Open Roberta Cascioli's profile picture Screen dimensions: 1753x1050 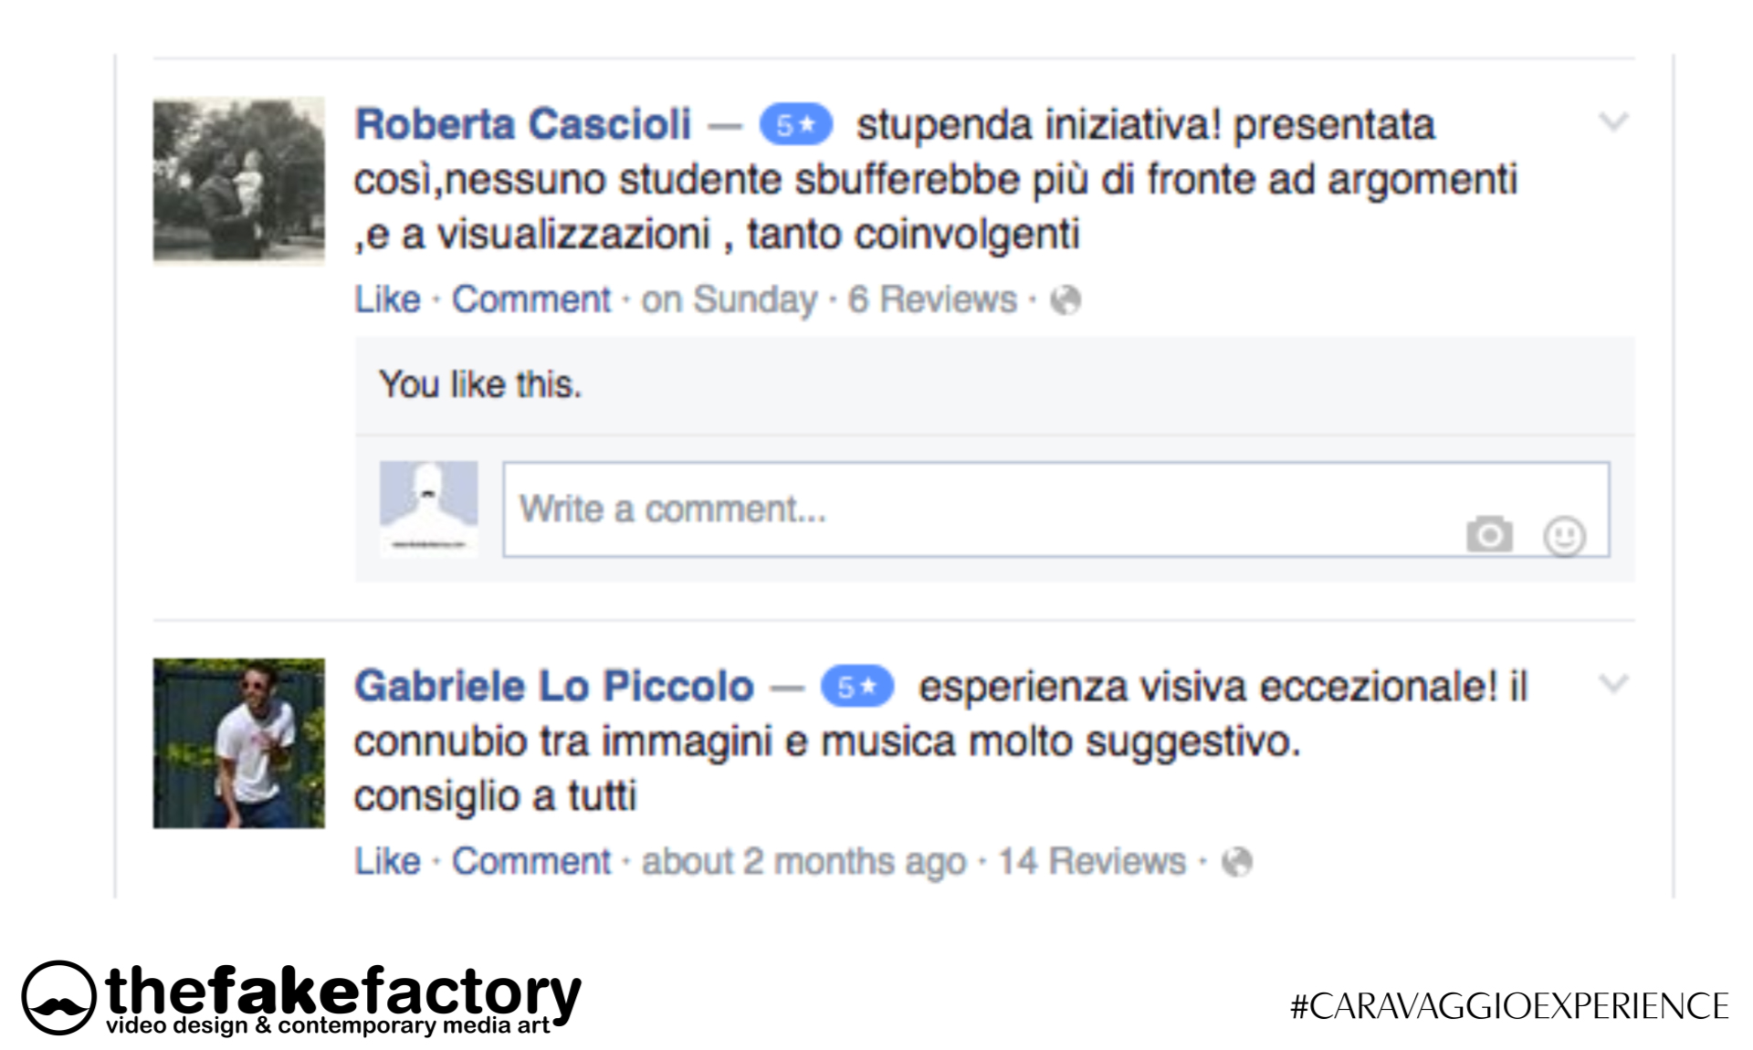238,181
